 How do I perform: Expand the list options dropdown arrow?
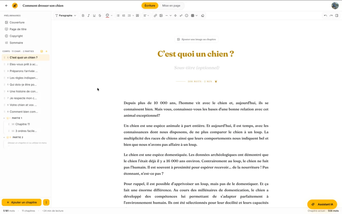(133, 16)
